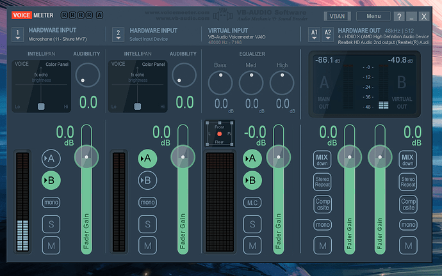Click the Front/Rear surround panner on Virtual Input
The height and width of the screenshot is (276, 442).
click(x=220, y=134)
